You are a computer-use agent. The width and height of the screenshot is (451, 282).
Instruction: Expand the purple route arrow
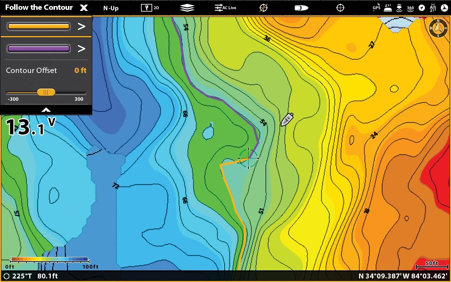[81, 49]
